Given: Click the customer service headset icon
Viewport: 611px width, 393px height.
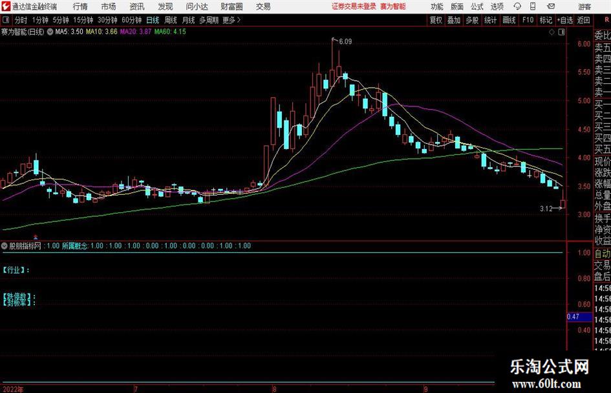Looking at the screenshot, I should [517, 6].
